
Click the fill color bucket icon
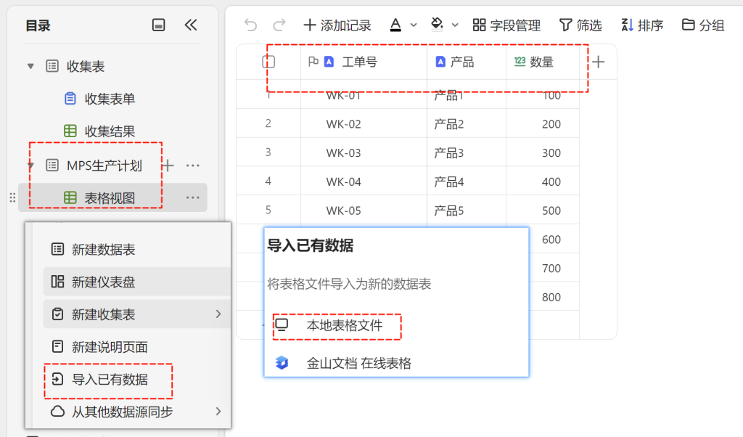click(437, 25)
